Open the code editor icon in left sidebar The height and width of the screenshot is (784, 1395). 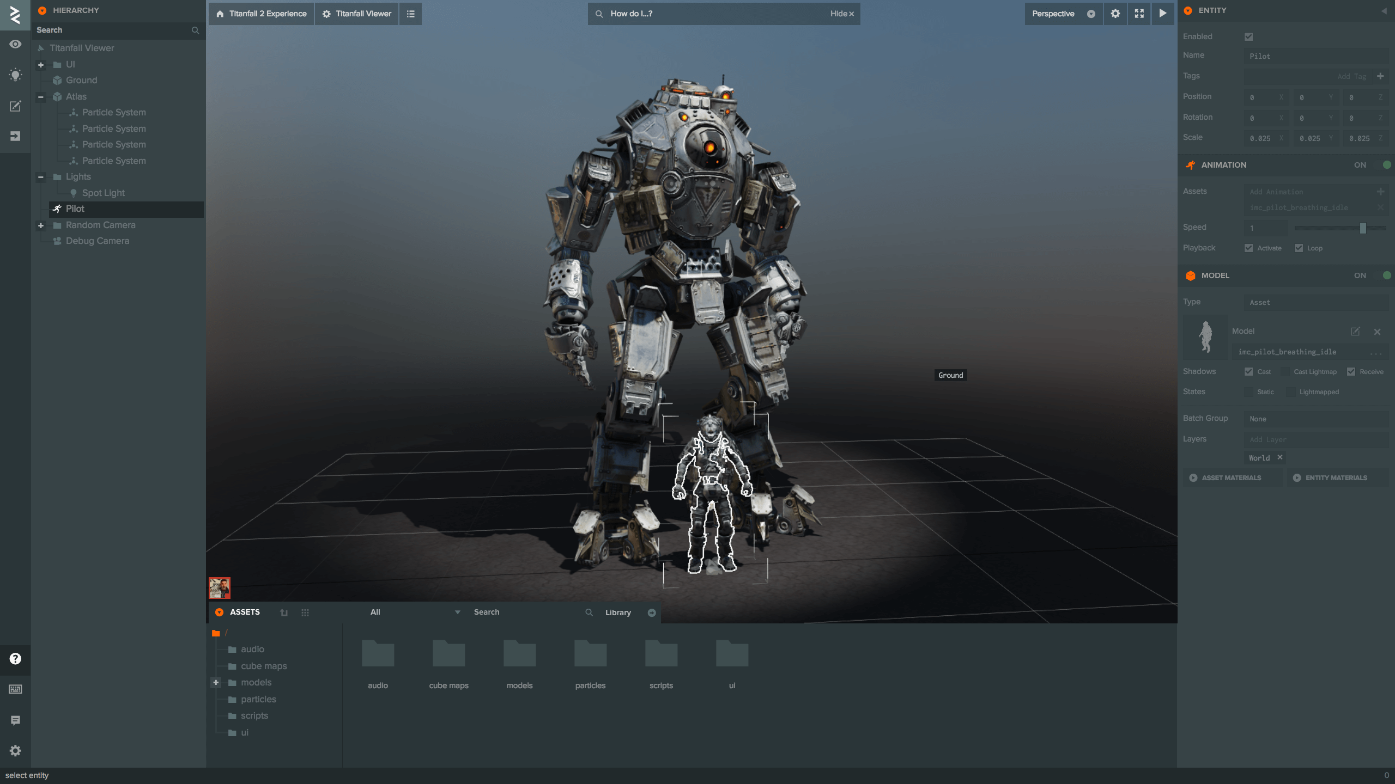point(15,106)
